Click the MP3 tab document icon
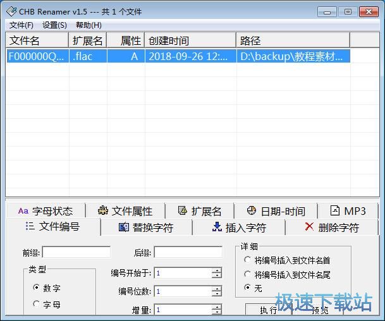 coord(335,210)
